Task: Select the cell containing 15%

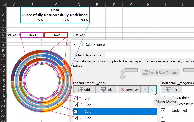Action: point(32,20)
